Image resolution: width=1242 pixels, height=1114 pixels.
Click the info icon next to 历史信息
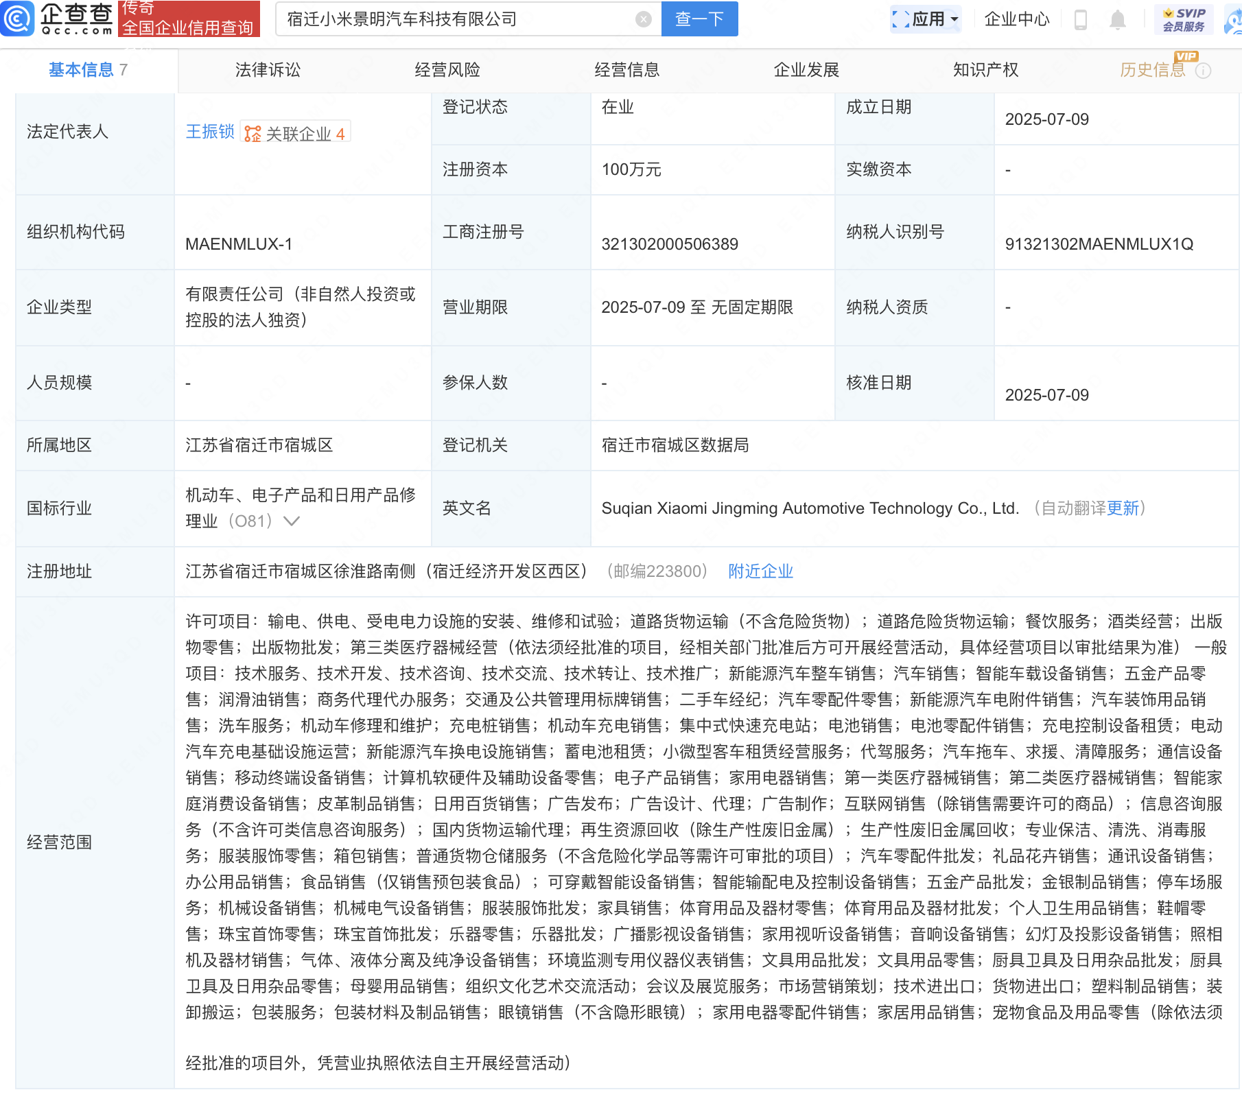point(1203,71)
